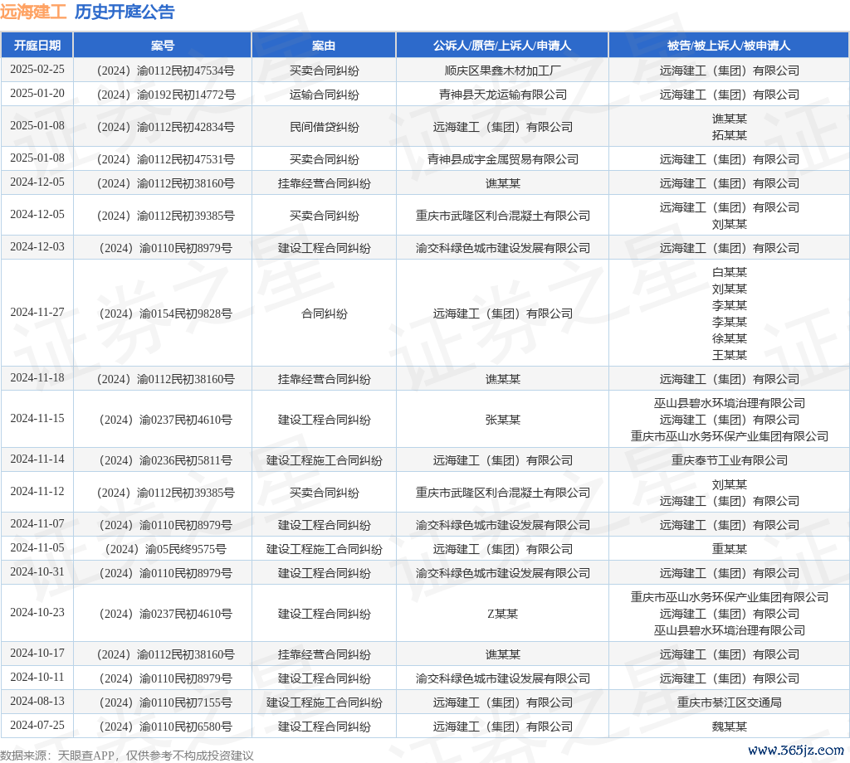Screen dimensions: 850x763
Task: Select the 被告/被上诉人/被申请人 column header
Action: tap(729, 46)
